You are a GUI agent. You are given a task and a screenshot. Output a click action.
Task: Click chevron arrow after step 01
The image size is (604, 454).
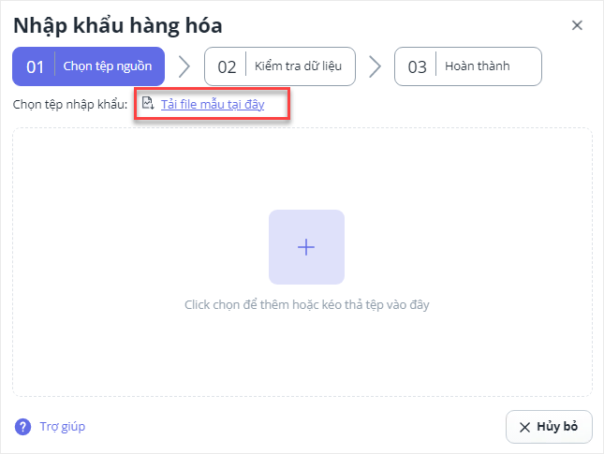[184, 66]
